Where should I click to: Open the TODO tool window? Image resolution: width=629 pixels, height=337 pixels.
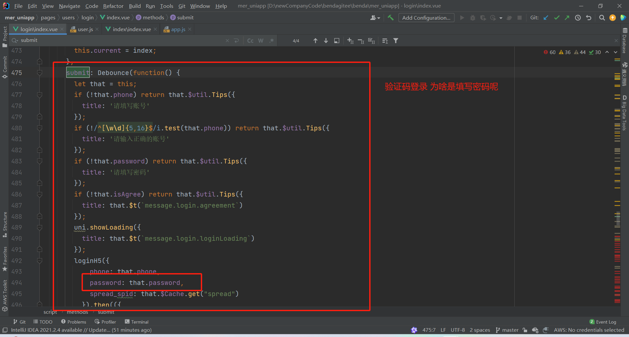[x=43, y=322]
